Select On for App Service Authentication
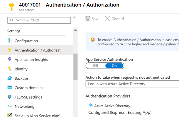Viewport: 179px width, 117px height. (x=114, y=66)
